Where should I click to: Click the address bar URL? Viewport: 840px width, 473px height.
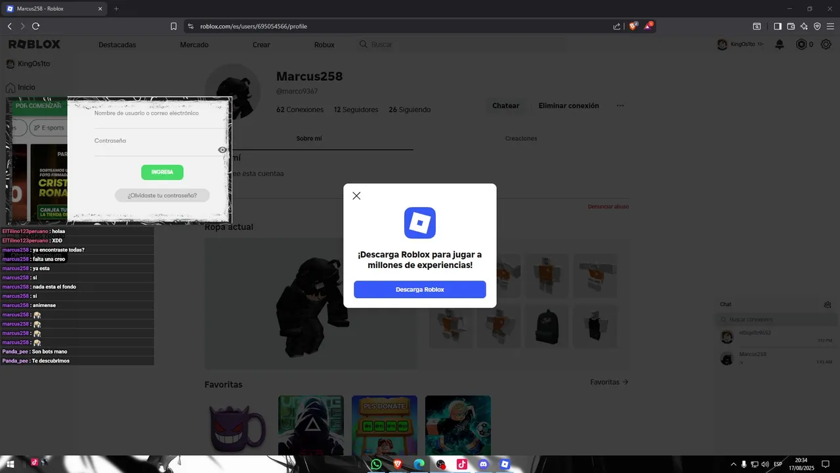tap(253, 26)
